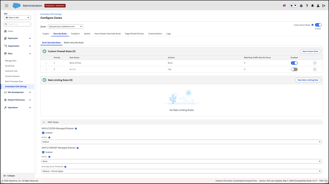Click the Collapse sidebar icon
This screenshot has width=329, height=184.
(x=5, y=176)
